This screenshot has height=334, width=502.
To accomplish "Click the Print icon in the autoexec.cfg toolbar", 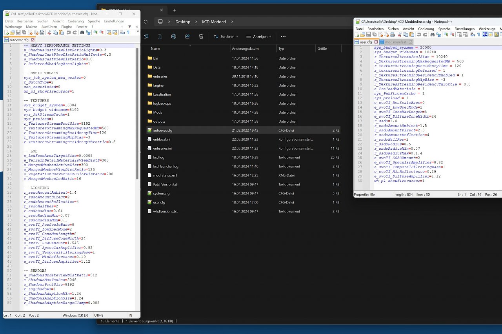I will (42, 32).
